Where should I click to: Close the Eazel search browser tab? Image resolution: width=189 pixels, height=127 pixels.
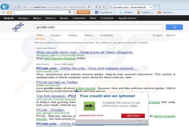click(x=151, y=7)
